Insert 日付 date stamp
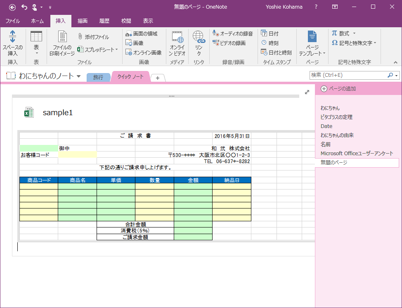 coord(270,33)
